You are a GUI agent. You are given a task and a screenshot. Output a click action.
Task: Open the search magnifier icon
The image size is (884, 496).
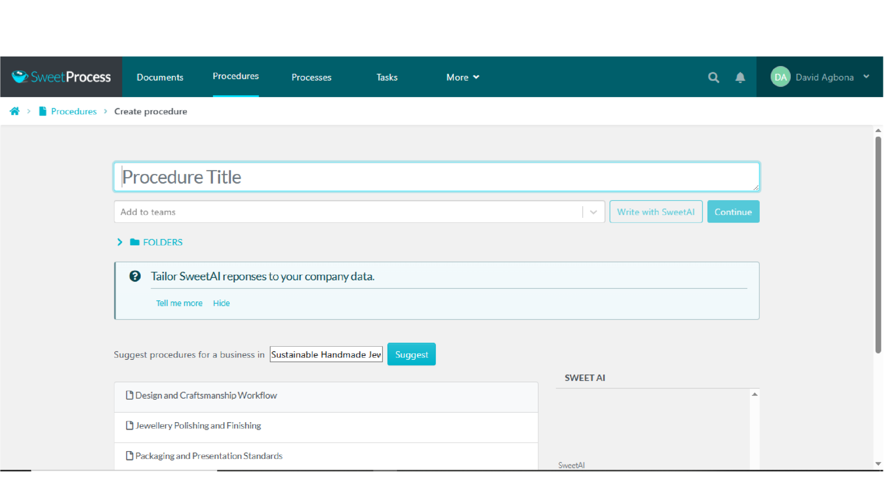[x=714, y=77]
